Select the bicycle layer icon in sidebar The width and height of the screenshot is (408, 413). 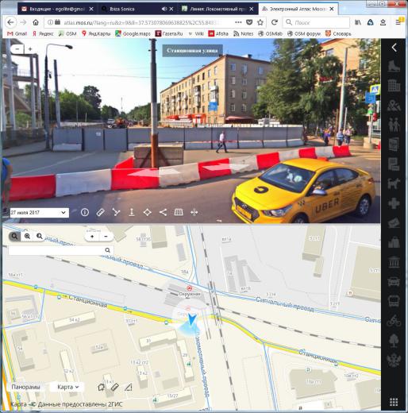(x=394, y=321)
